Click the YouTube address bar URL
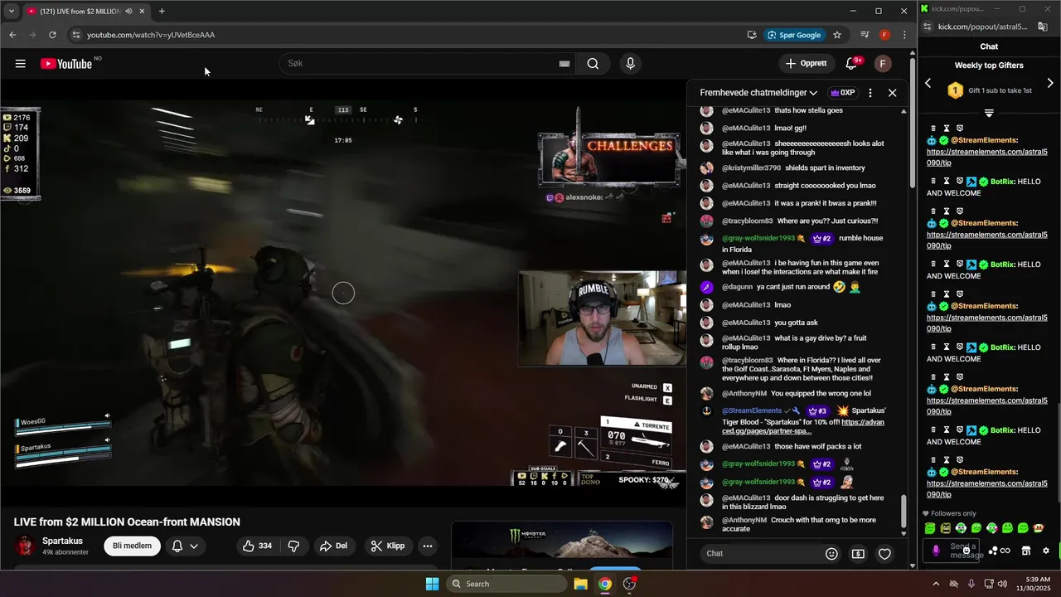Screen dimensions: 1061x597 click(151, 35)
